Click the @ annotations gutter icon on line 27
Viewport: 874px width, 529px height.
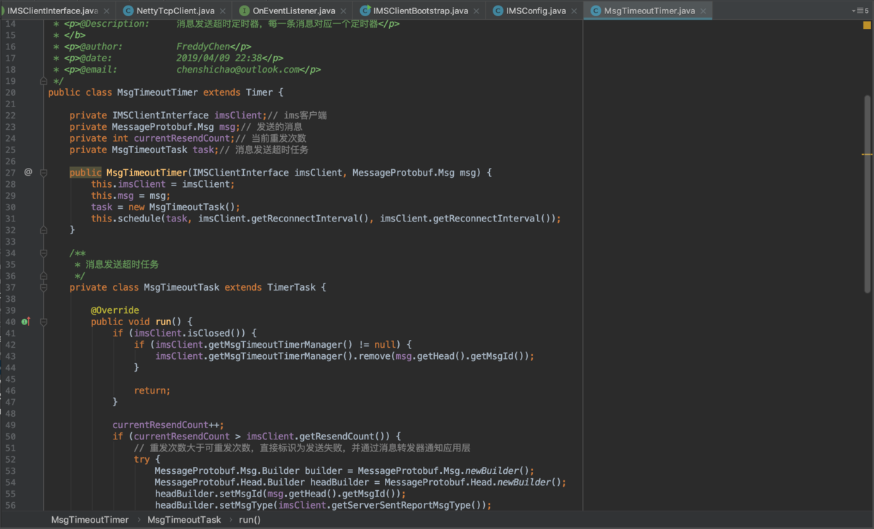point(27,171)
